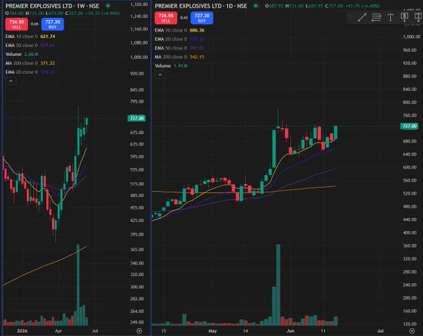Screen dimensions: 423x336
Task: Click the Jun label on daily axis
Action: (291, 331)
